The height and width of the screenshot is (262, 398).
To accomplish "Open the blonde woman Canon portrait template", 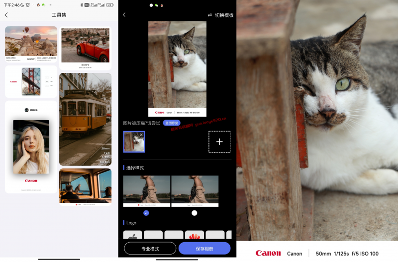I will pyautogui.click(x=31, y=146).
